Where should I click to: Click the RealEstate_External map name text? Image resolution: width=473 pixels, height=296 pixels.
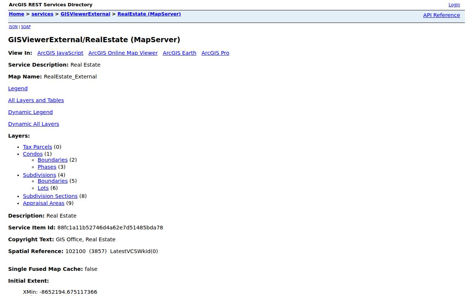coord(70,77)
